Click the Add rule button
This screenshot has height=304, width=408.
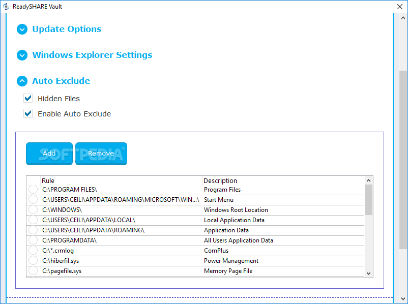pyautogui.click(x=49, y=154)
